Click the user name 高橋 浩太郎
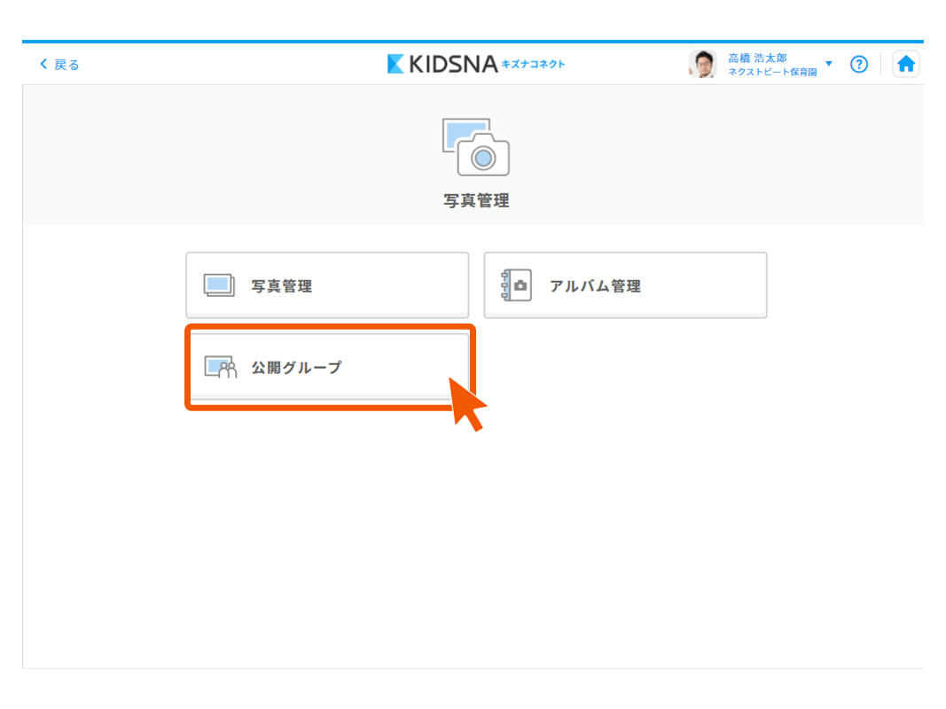The height and width of the screenshot is (709, 946). click(757, 58)
